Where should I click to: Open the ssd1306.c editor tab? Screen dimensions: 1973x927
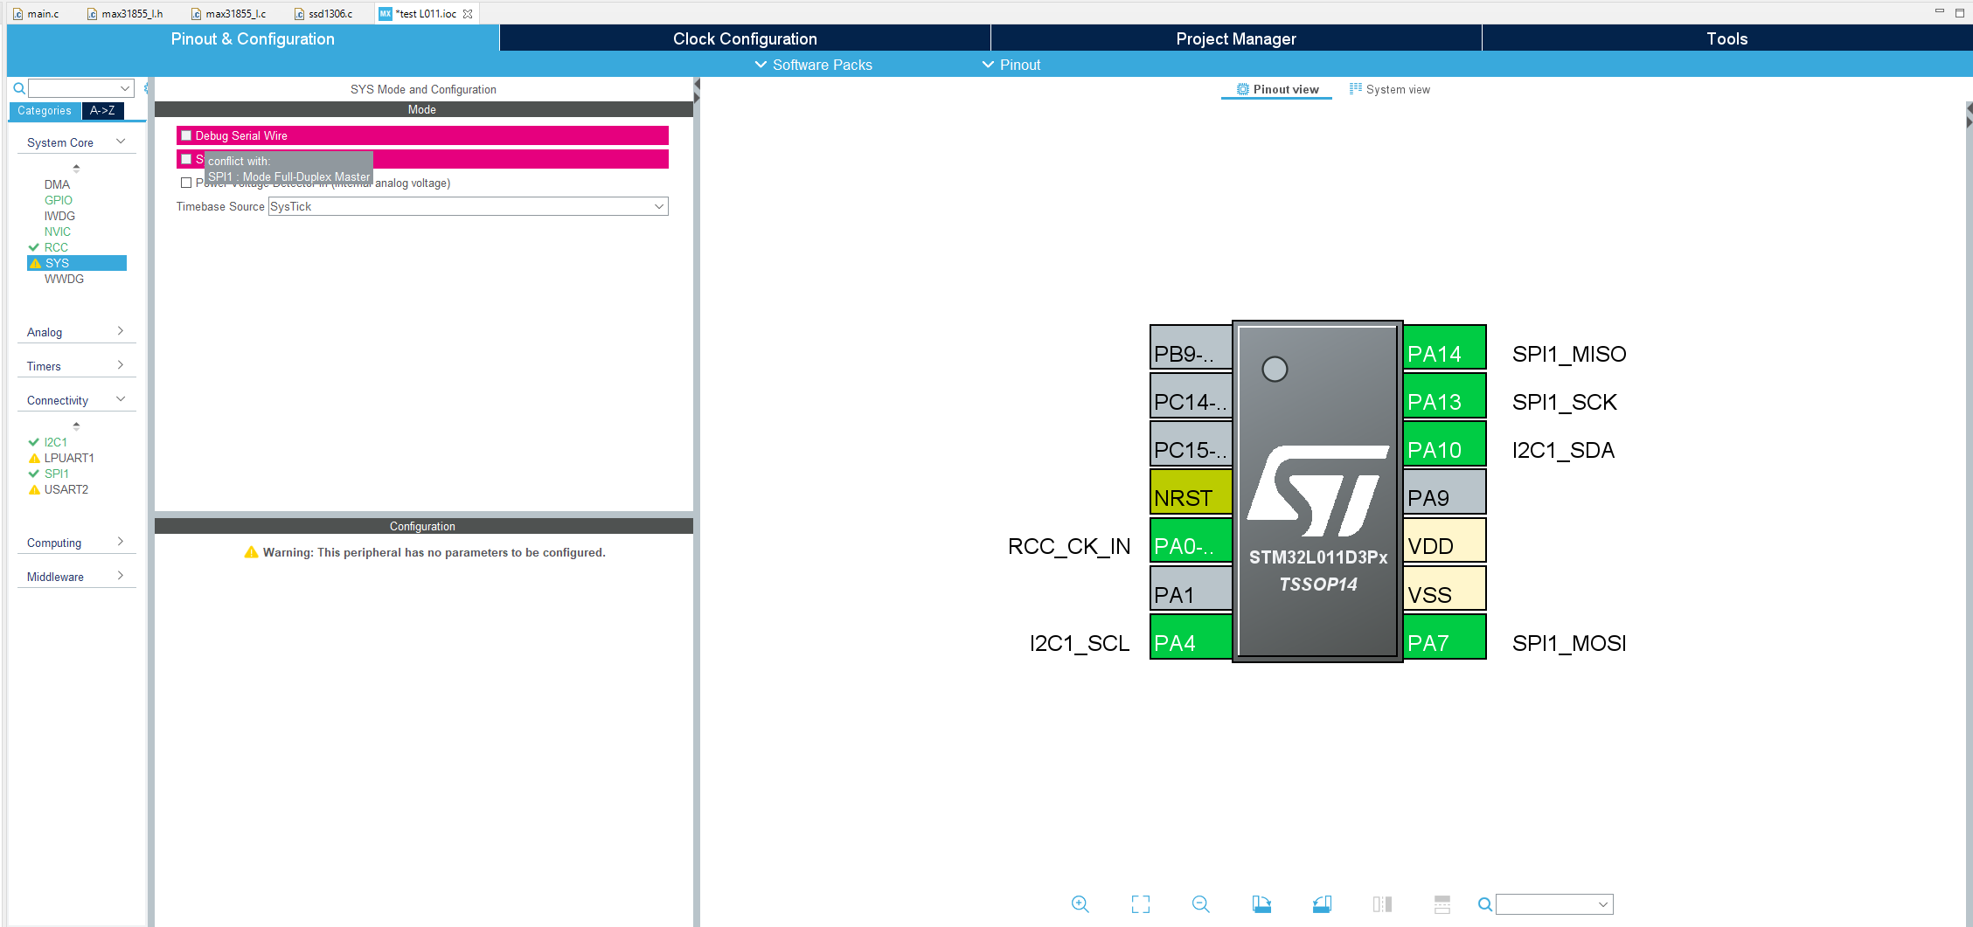point(323,14)
